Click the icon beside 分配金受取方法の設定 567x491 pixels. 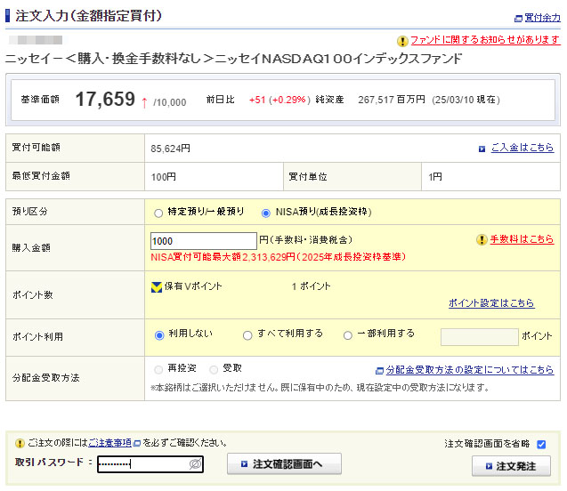click(379, 370)
